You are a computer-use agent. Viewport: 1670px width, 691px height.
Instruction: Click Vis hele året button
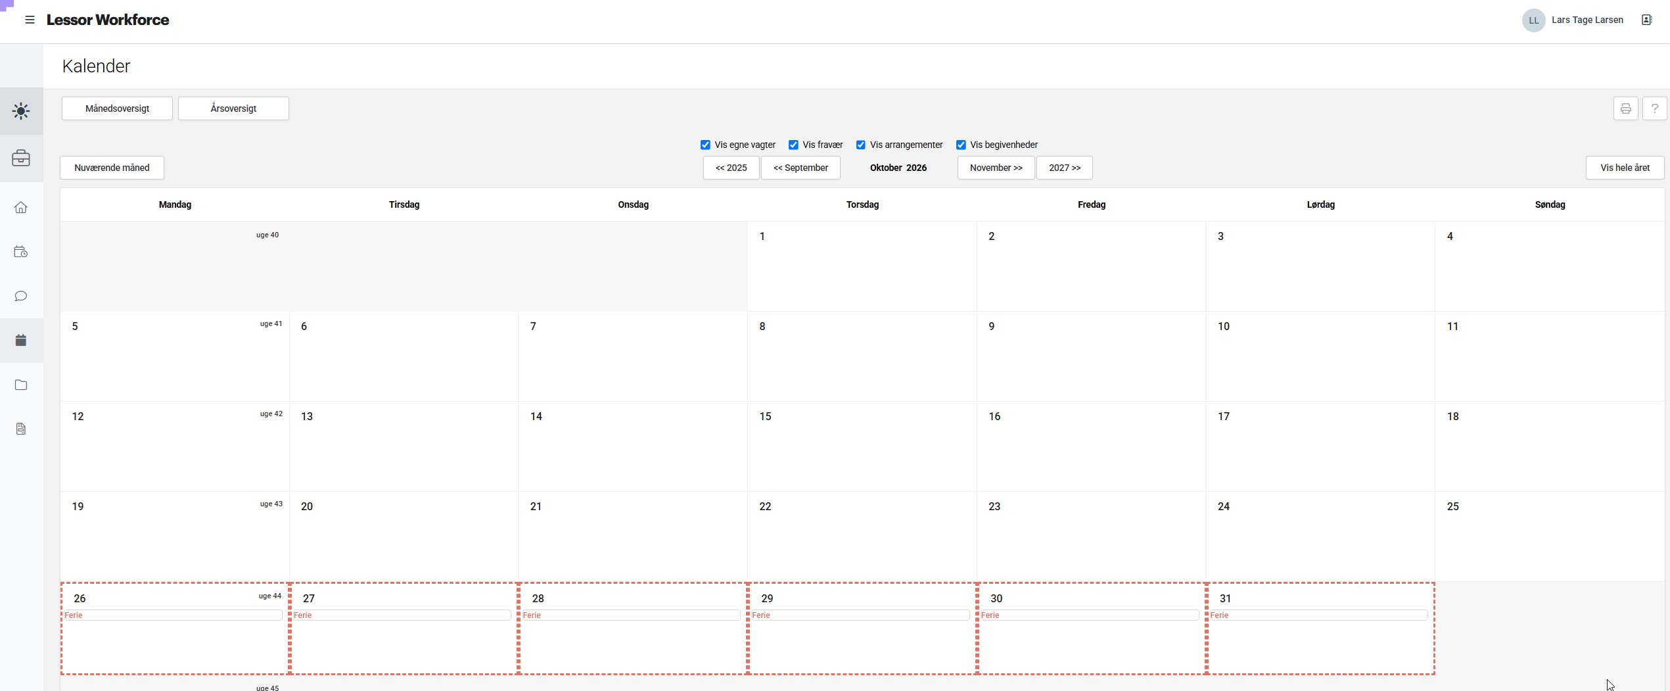pos(1625,168)
